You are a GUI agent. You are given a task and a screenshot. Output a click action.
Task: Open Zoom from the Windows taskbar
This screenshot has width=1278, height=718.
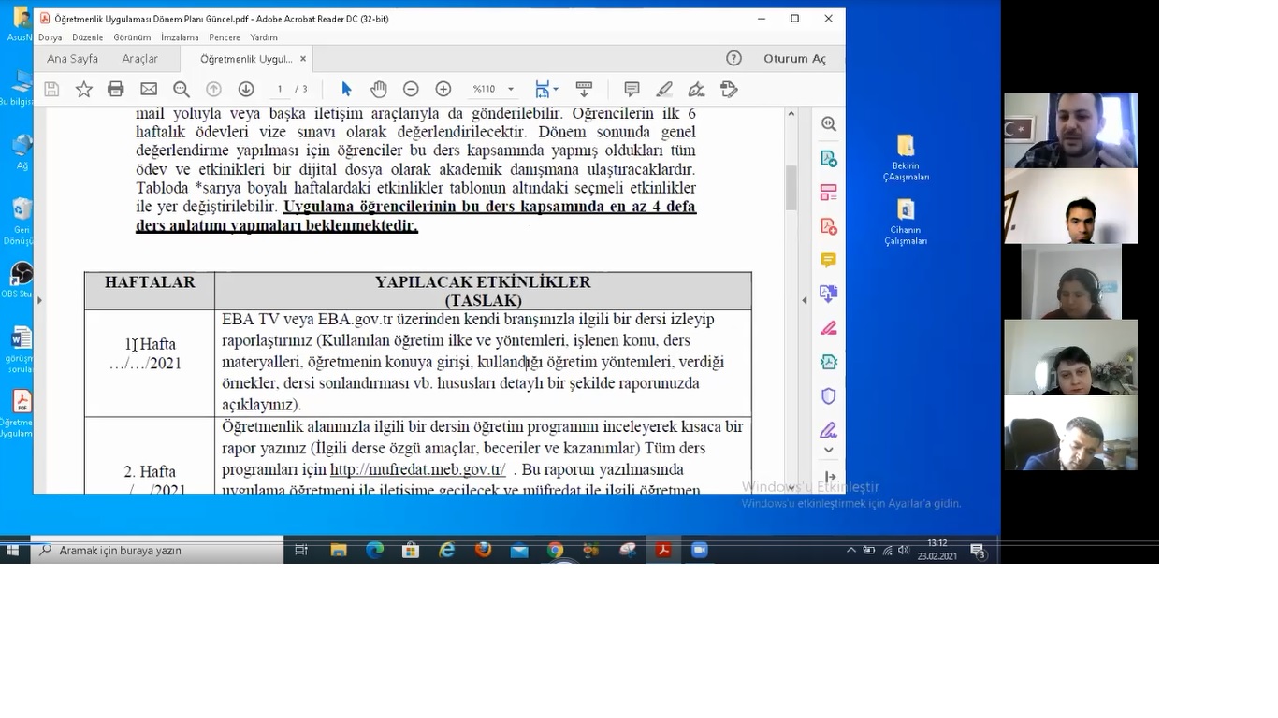(x=700, y=551)
